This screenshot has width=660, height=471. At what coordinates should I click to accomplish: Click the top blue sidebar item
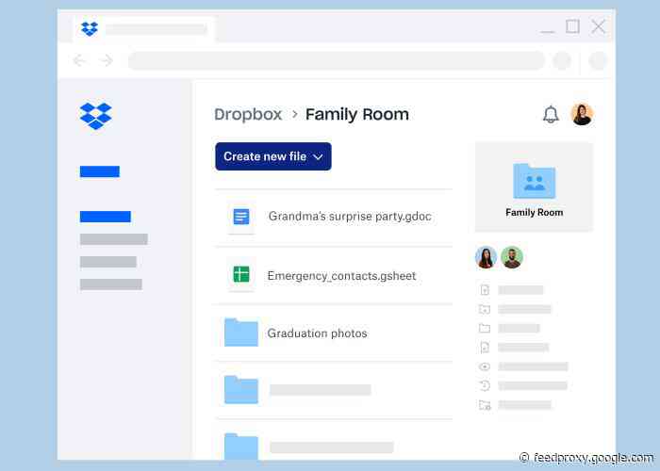pos(100,171)
